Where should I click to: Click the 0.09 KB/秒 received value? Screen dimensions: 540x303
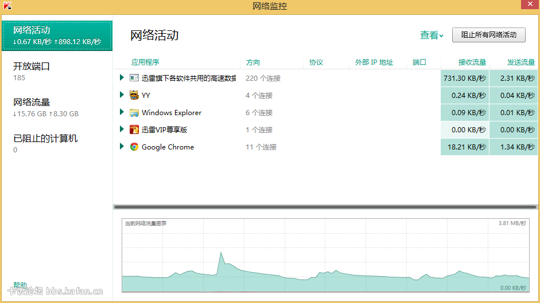pyautogui.click(x=465, y=113)
